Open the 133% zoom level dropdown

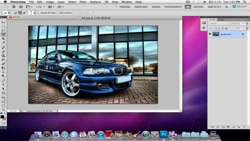pos(40,7)
